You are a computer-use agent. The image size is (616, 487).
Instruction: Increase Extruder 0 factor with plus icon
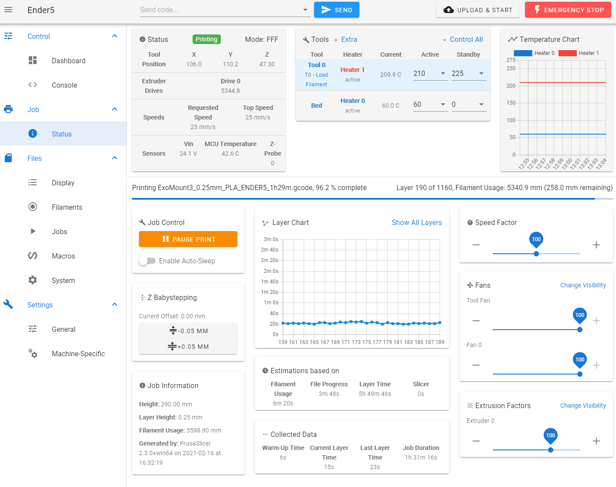596,441
